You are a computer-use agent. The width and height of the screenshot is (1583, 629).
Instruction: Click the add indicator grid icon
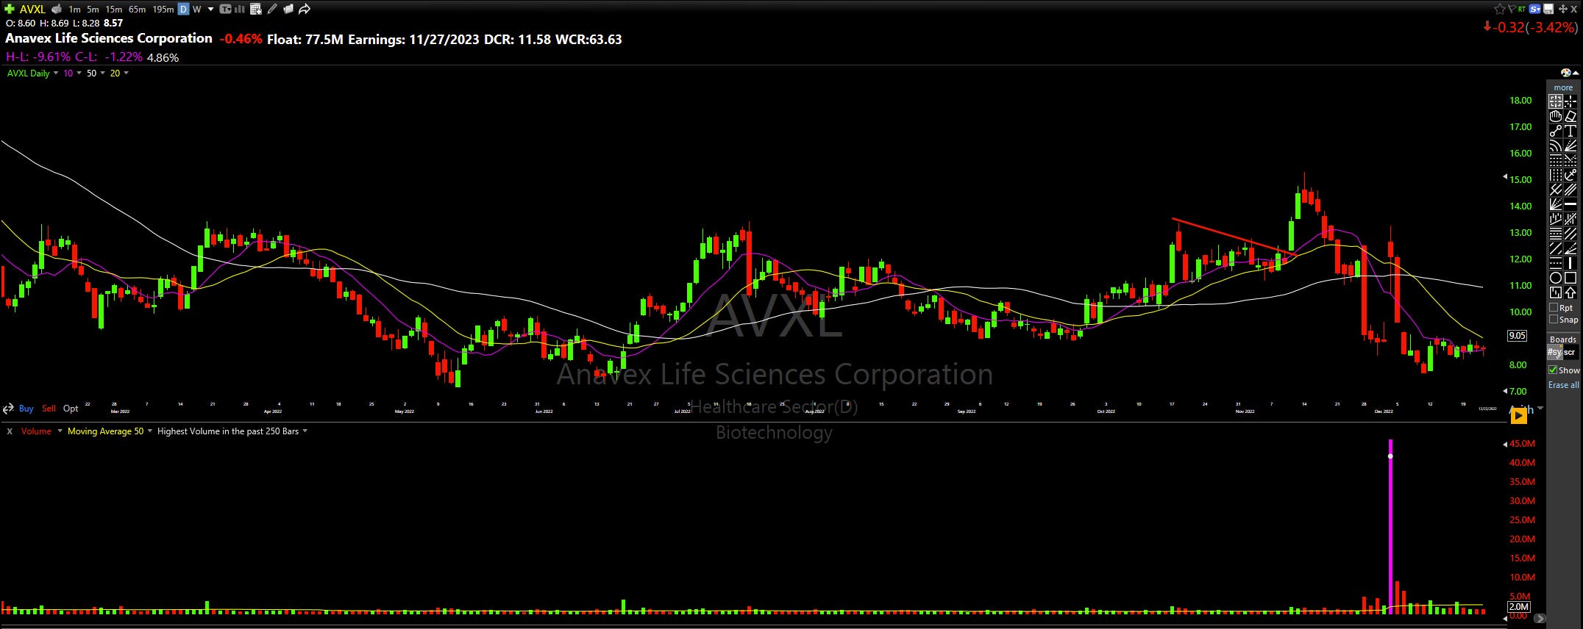(x=256, y=10)
